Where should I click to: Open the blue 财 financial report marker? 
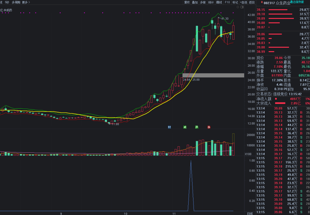[169, 127]
